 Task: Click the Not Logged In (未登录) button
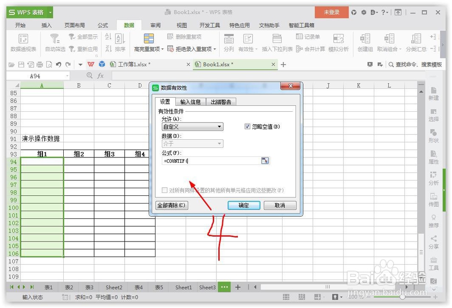pos(331,12)
